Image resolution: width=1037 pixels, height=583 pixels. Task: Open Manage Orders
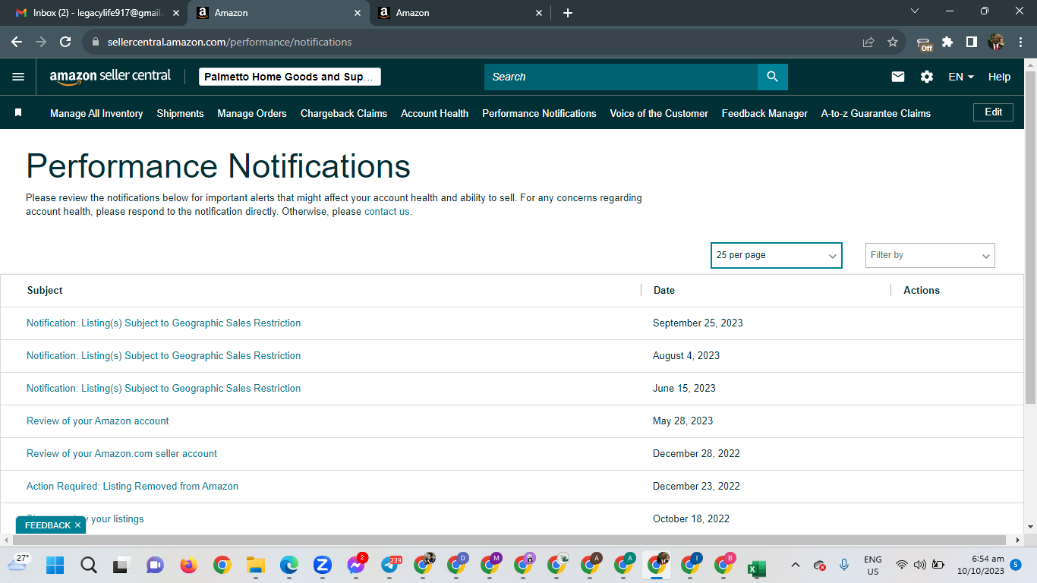(252, 113)
